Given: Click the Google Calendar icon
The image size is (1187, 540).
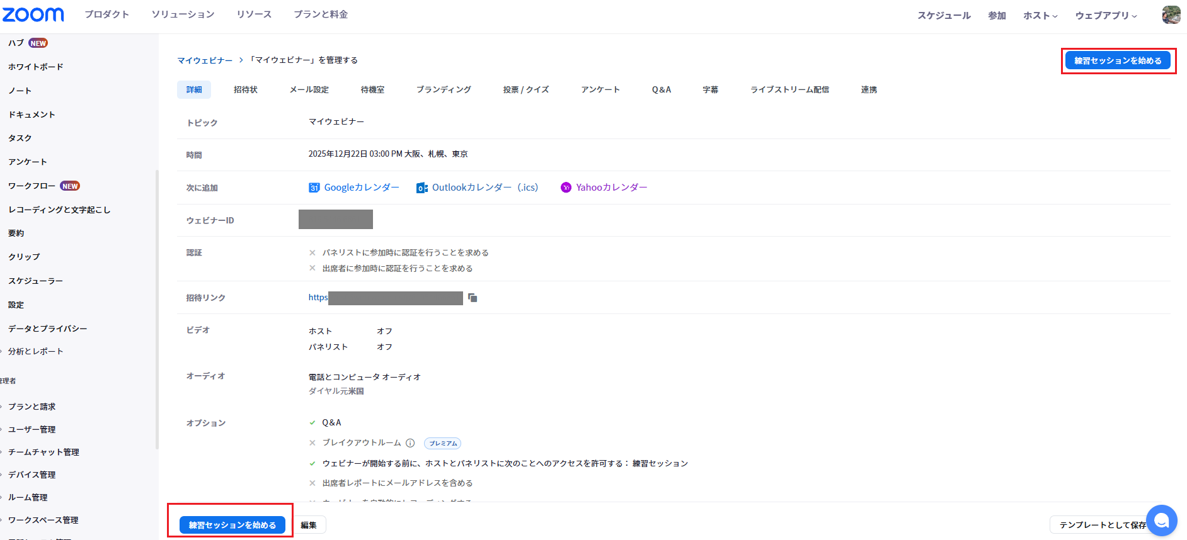Looking at the screenshot, I should pyautogui.click(x=314, y=188).
